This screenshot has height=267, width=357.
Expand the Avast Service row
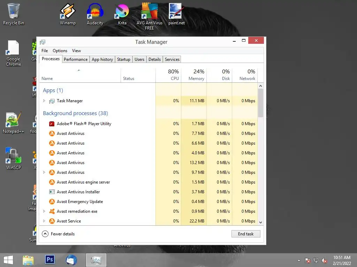pos(44,221)
